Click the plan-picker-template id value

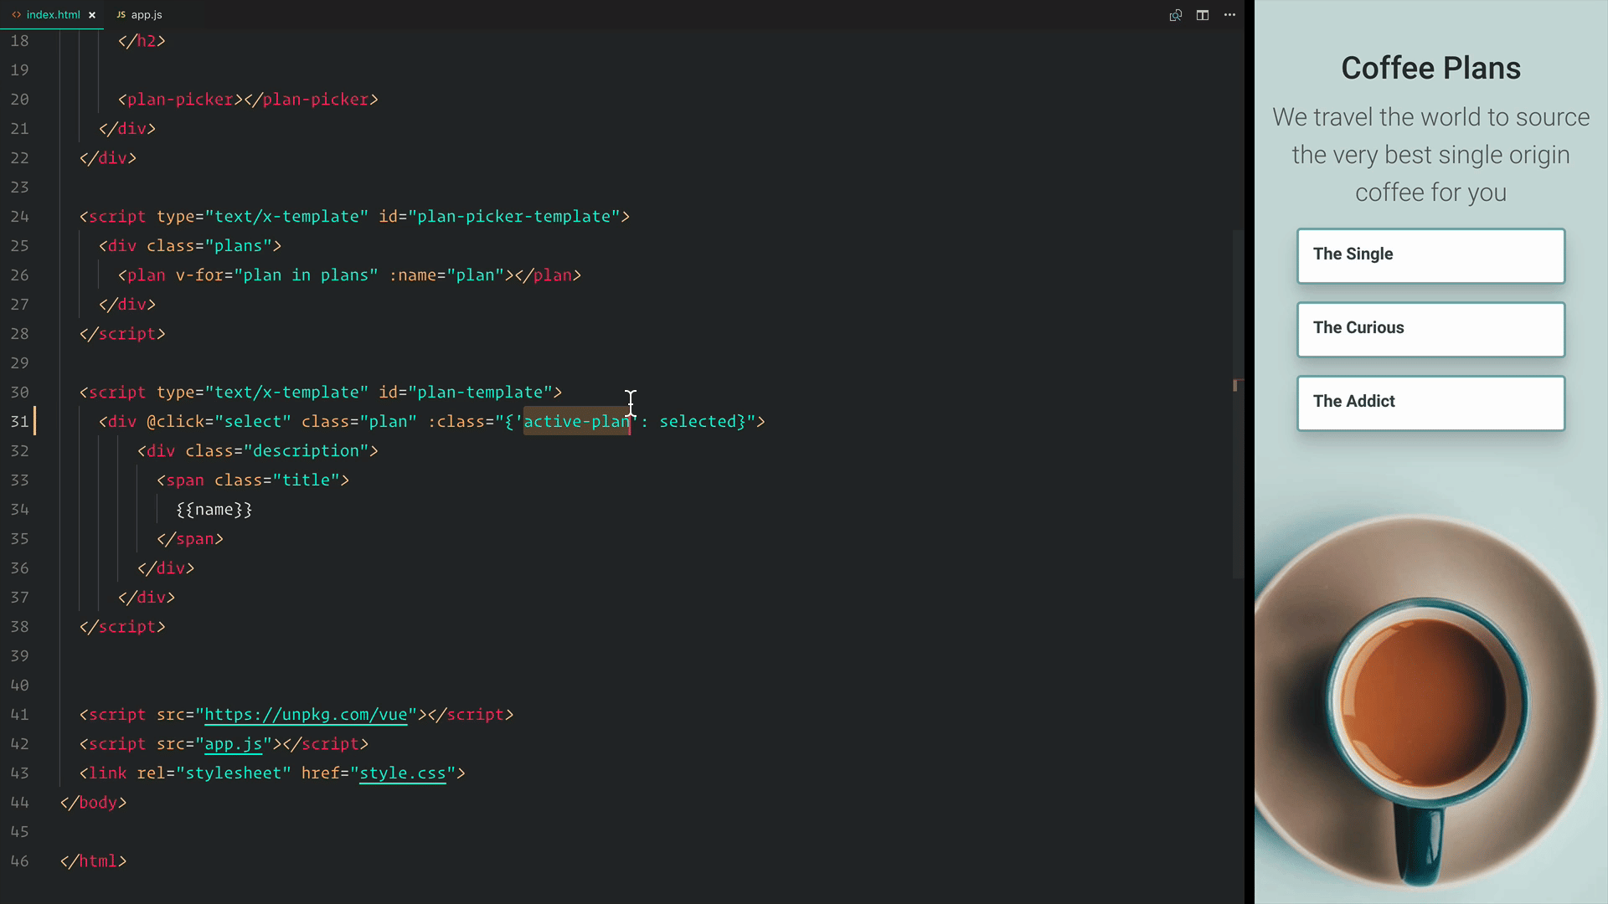tap(514, 217)
